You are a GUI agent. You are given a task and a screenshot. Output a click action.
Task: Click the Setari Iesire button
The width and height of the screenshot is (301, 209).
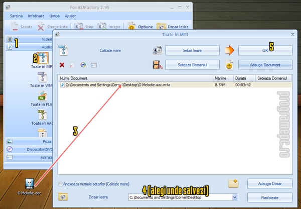pos(192,50)
